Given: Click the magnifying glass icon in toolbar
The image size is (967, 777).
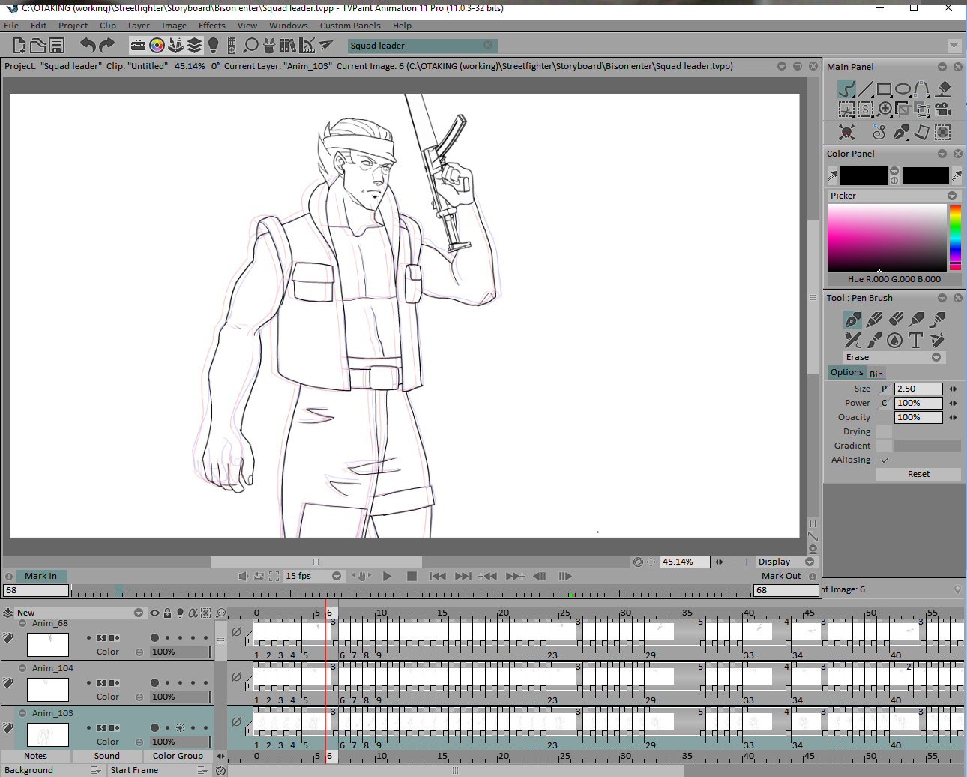Looking at the screenshot, I should [251, 46].
